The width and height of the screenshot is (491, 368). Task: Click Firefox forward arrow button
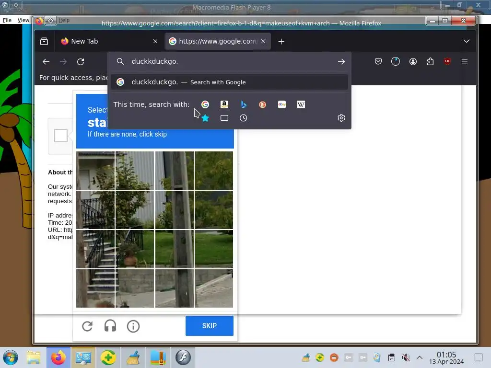click(63, 62)
